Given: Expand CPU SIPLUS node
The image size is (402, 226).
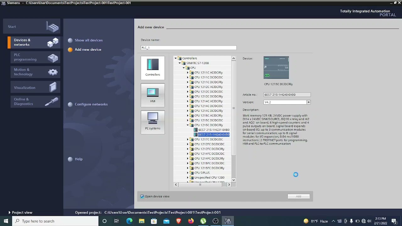Looking at the screenshot, I should [188, 173].
